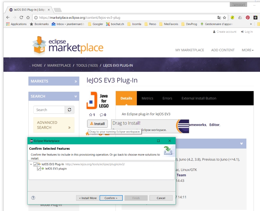The image size is (260, 211).
Task: Click the translate page icon in address bar
Action: point(219,18)
